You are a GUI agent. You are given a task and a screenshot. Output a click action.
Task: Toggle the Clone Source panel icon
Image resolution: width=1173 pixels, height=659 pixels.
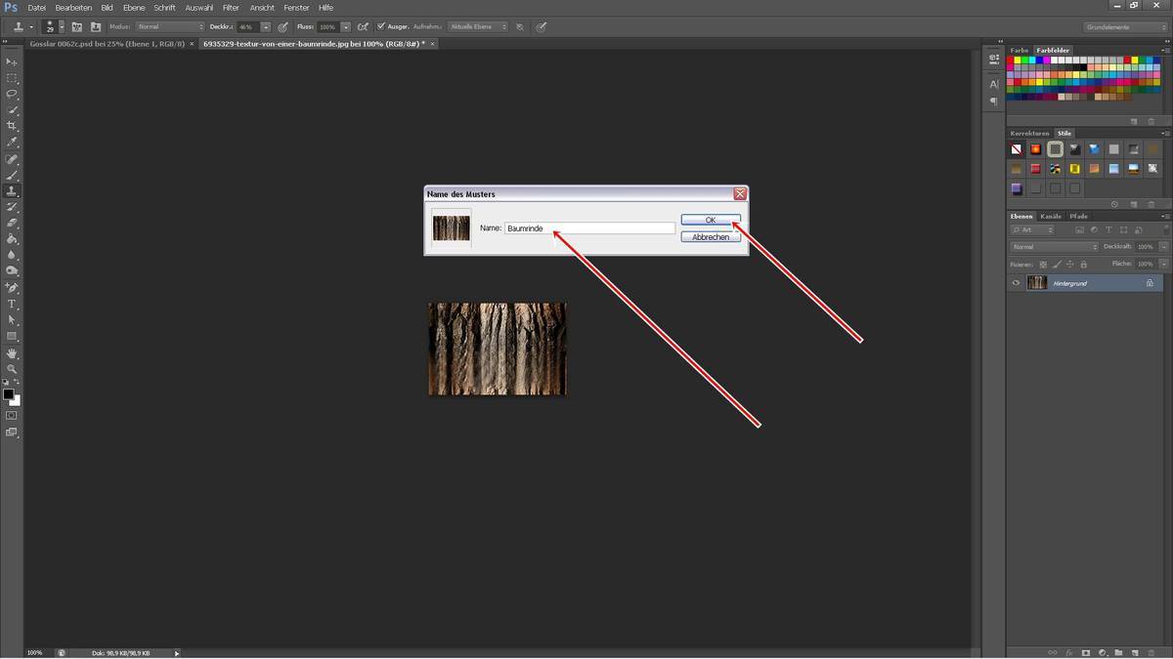[x=95, y=26]
